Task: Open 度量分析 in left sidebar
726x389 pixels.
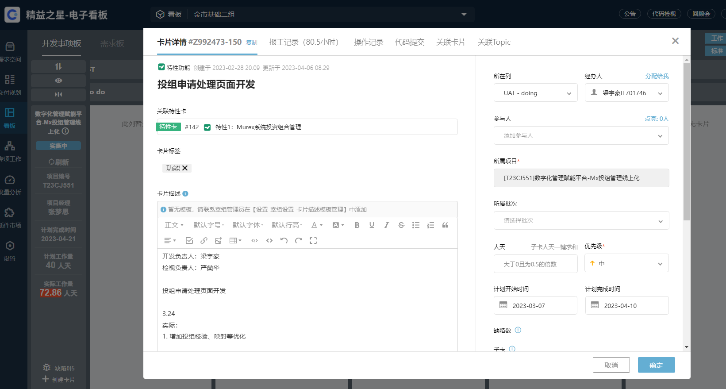Action: pyautogui.click(x=10, y=185)
